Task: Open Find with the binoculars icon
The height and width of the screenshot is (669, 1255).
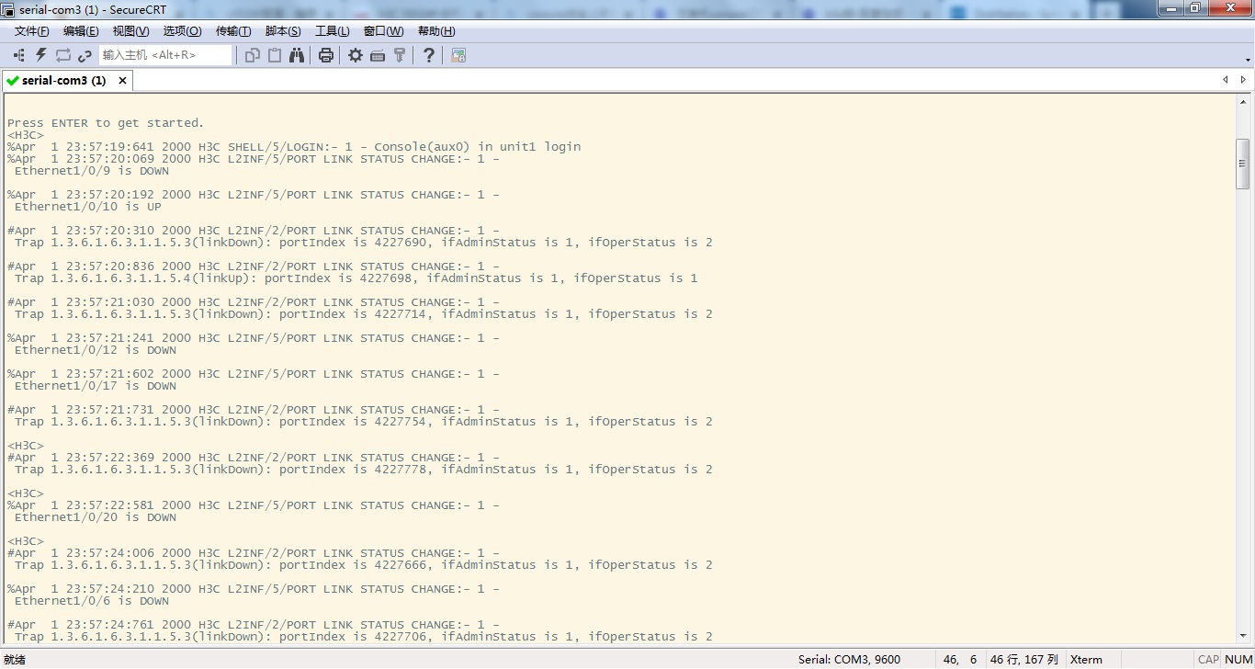Action: click(297, 55)
